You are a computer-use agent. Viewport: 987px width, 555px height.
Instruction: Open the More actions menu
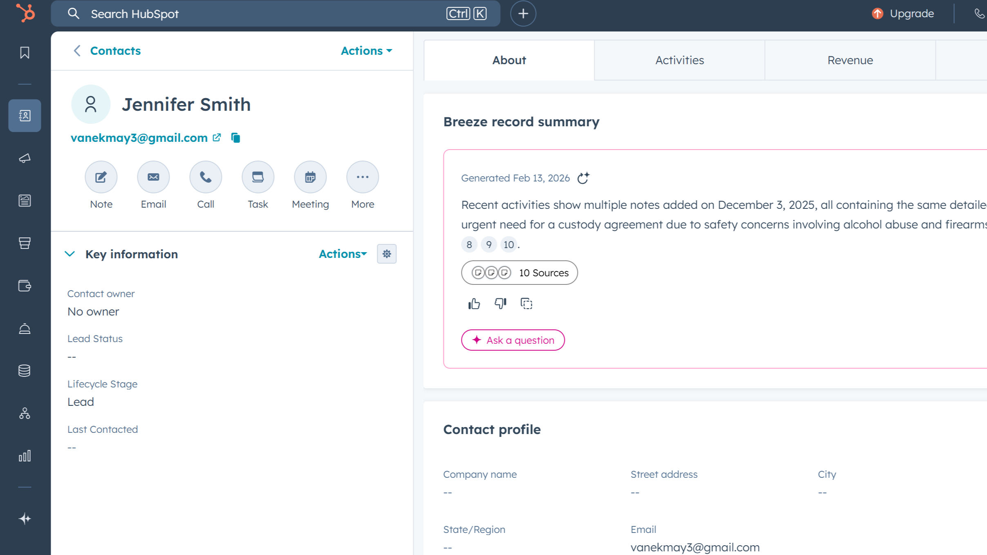point(363,177)
